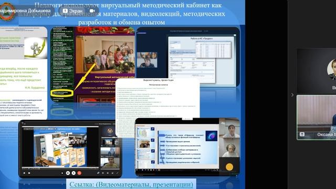Click the Сферум logo icon on the embedded slide

[x=211, y=136]
